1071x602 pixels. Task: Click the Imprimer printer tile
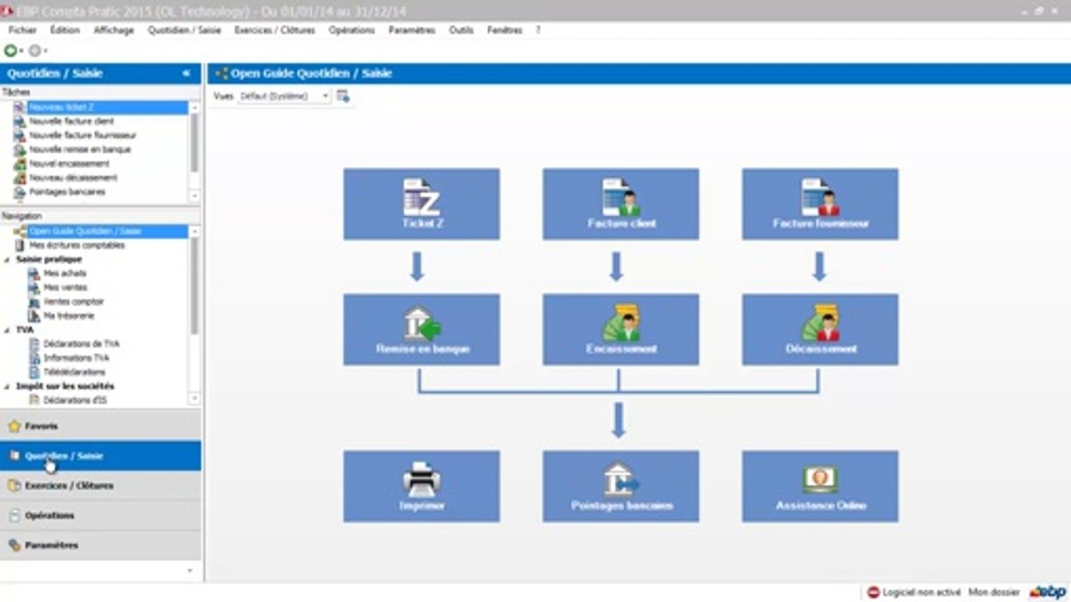(x=421, y=487)
